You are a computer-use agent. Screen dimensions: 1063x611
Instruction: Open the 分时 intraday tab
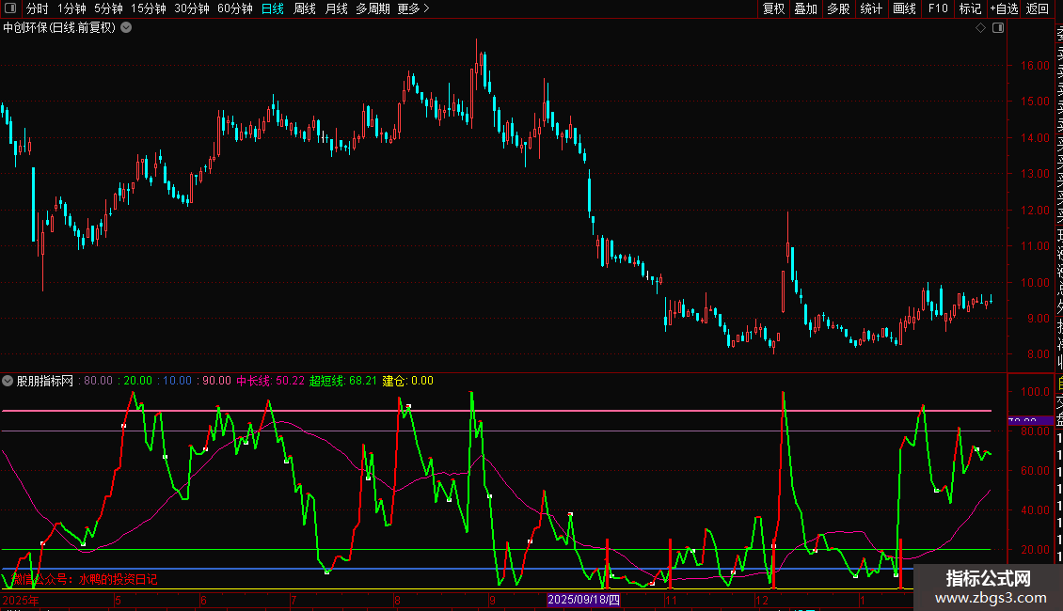coord(37,9)
